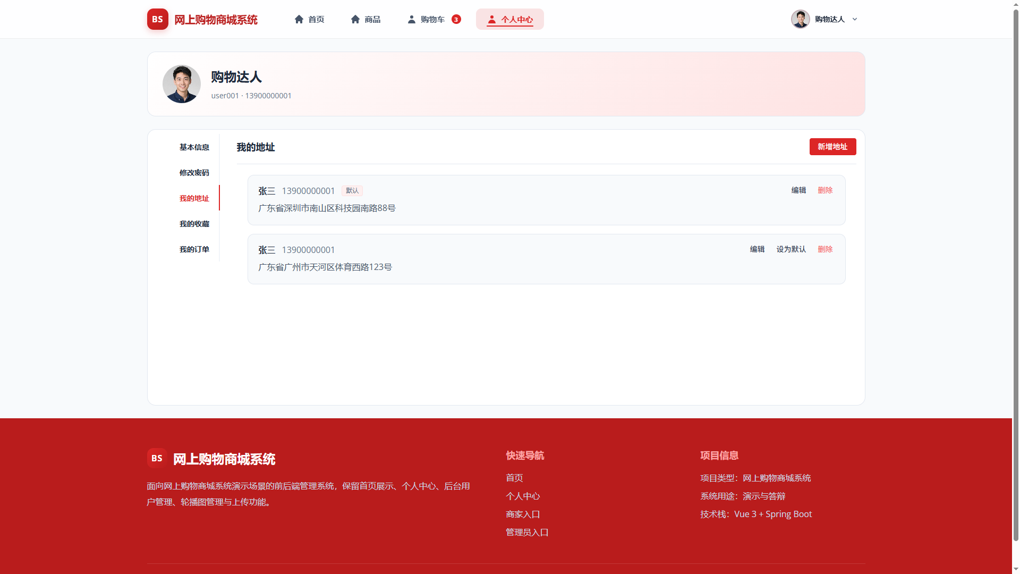This screenshot has height=574, width=1020.
Task: Click the large profile avatar photo
Action: (x=182, y=84)
